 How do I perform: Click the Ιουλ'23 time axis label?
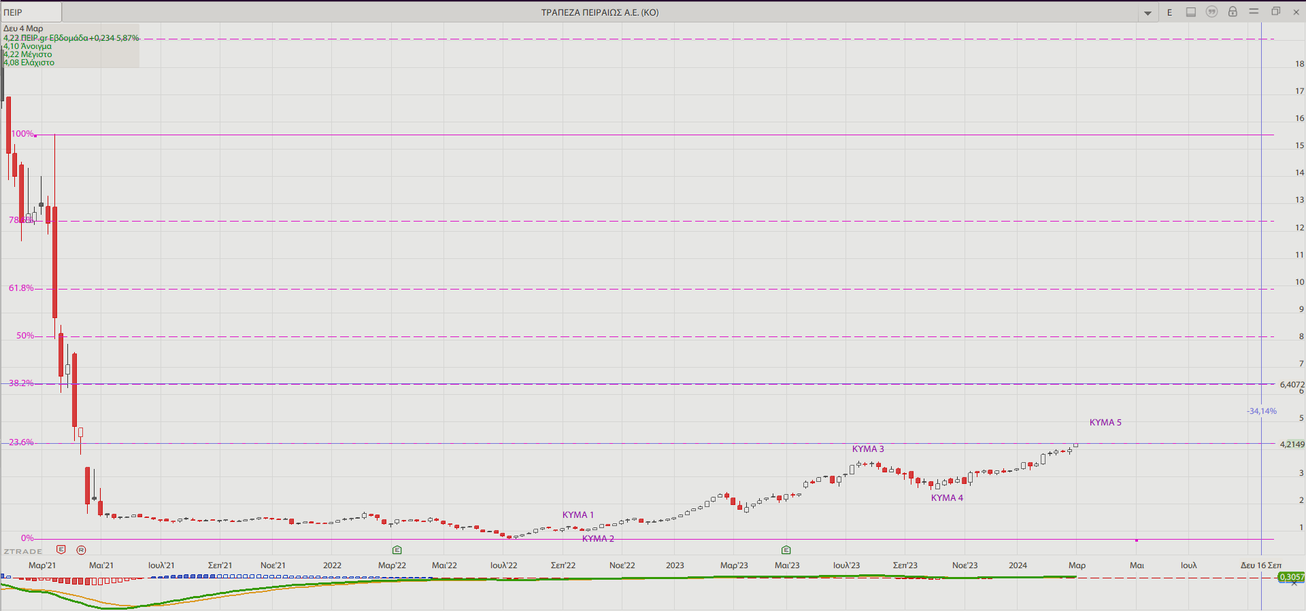[846, 565]
